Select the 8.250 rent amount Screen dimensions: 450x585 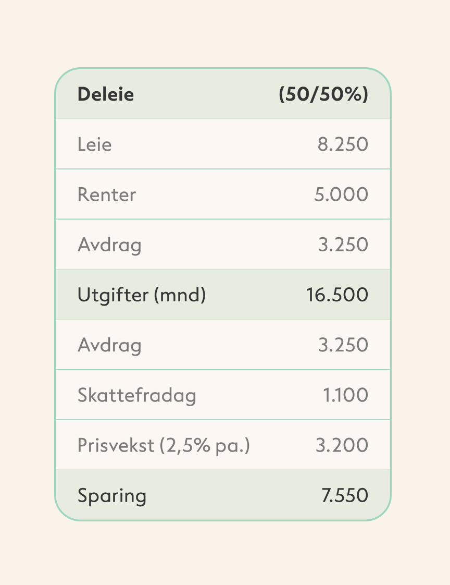point(343,144)
